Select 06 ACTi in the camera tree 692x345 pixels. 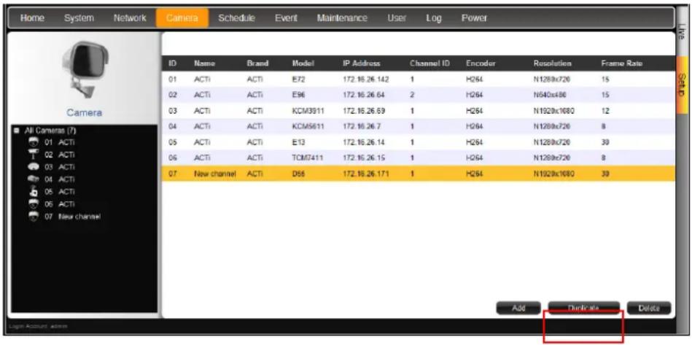click(x=59, y=204)
